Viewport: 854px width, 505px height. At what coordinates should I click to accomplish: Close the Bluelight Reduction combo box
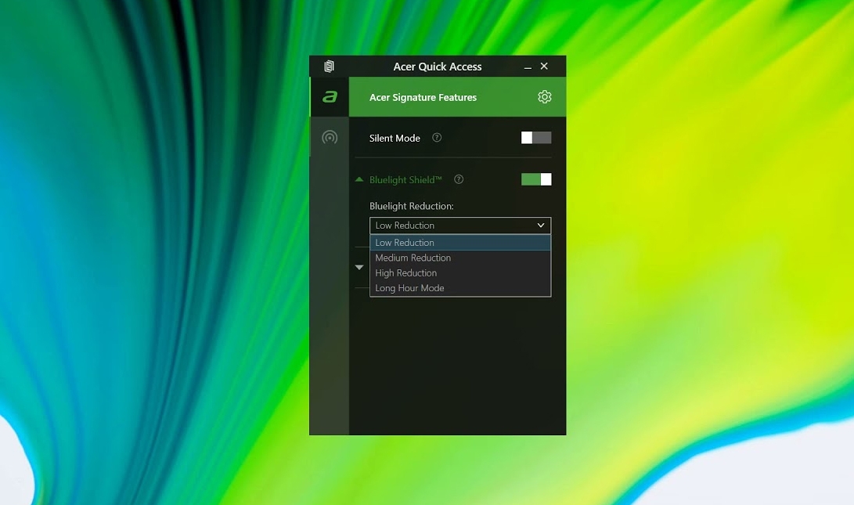[460, 225]
